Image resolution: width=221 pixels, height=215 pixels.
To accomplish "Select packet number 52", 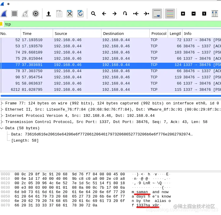I will point(111,40).
